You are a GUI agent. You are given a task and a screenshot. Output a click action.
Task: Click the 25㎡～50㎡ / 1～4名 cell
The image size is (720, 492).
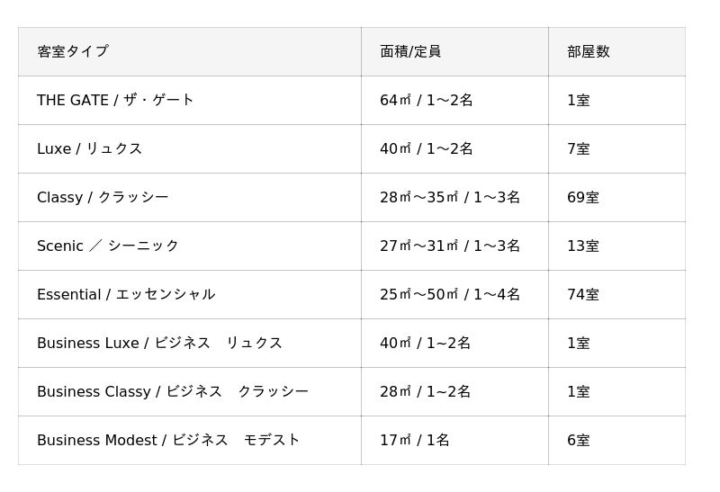450,294
